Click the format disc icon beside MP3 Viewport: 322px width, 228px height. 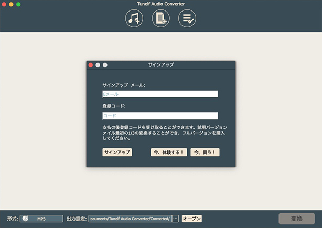tap(25, 219)
